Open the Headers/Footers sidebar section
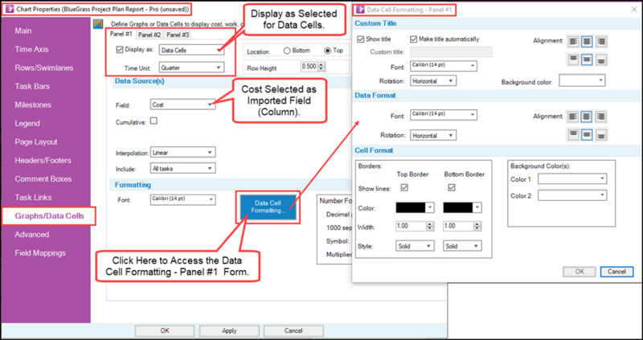The width and height of the screenshot is (643, 340). point(43,161)
